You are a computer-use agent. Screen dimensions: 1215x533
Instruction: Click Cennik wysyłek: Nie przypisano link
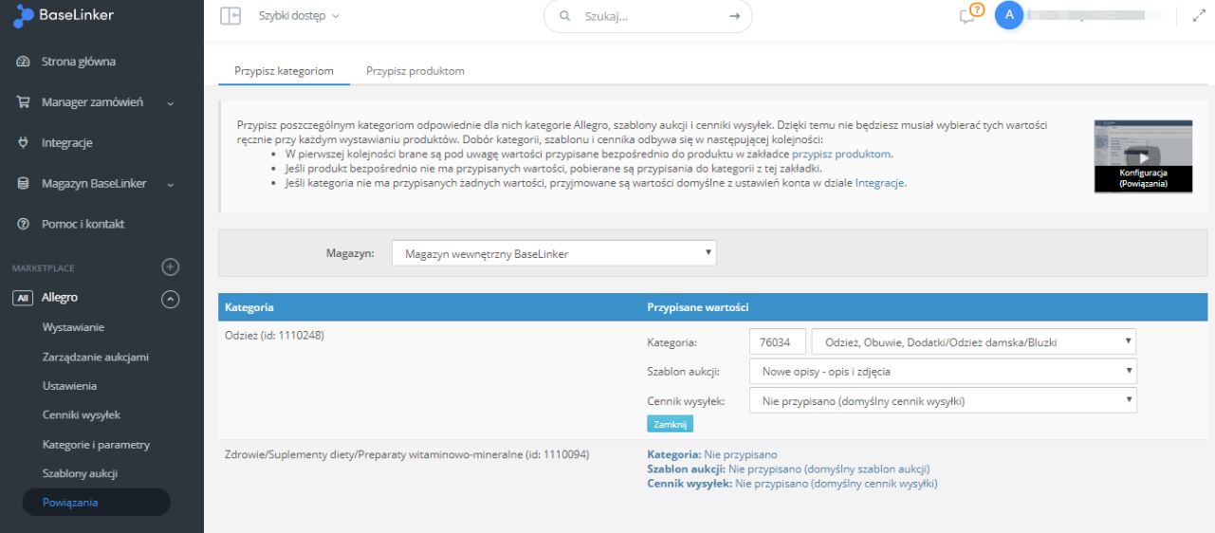tap(792, 484)
